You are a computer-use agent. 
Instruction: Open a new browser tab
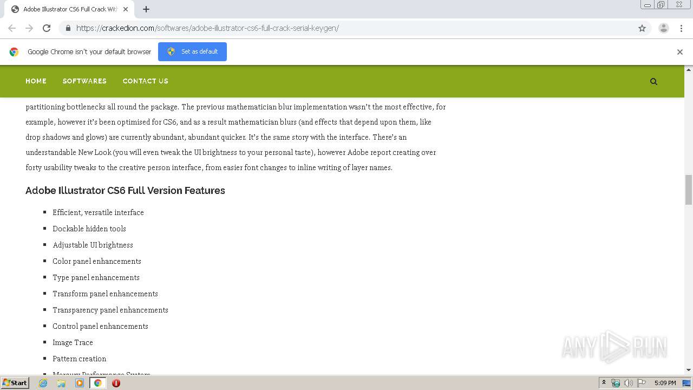146,9
